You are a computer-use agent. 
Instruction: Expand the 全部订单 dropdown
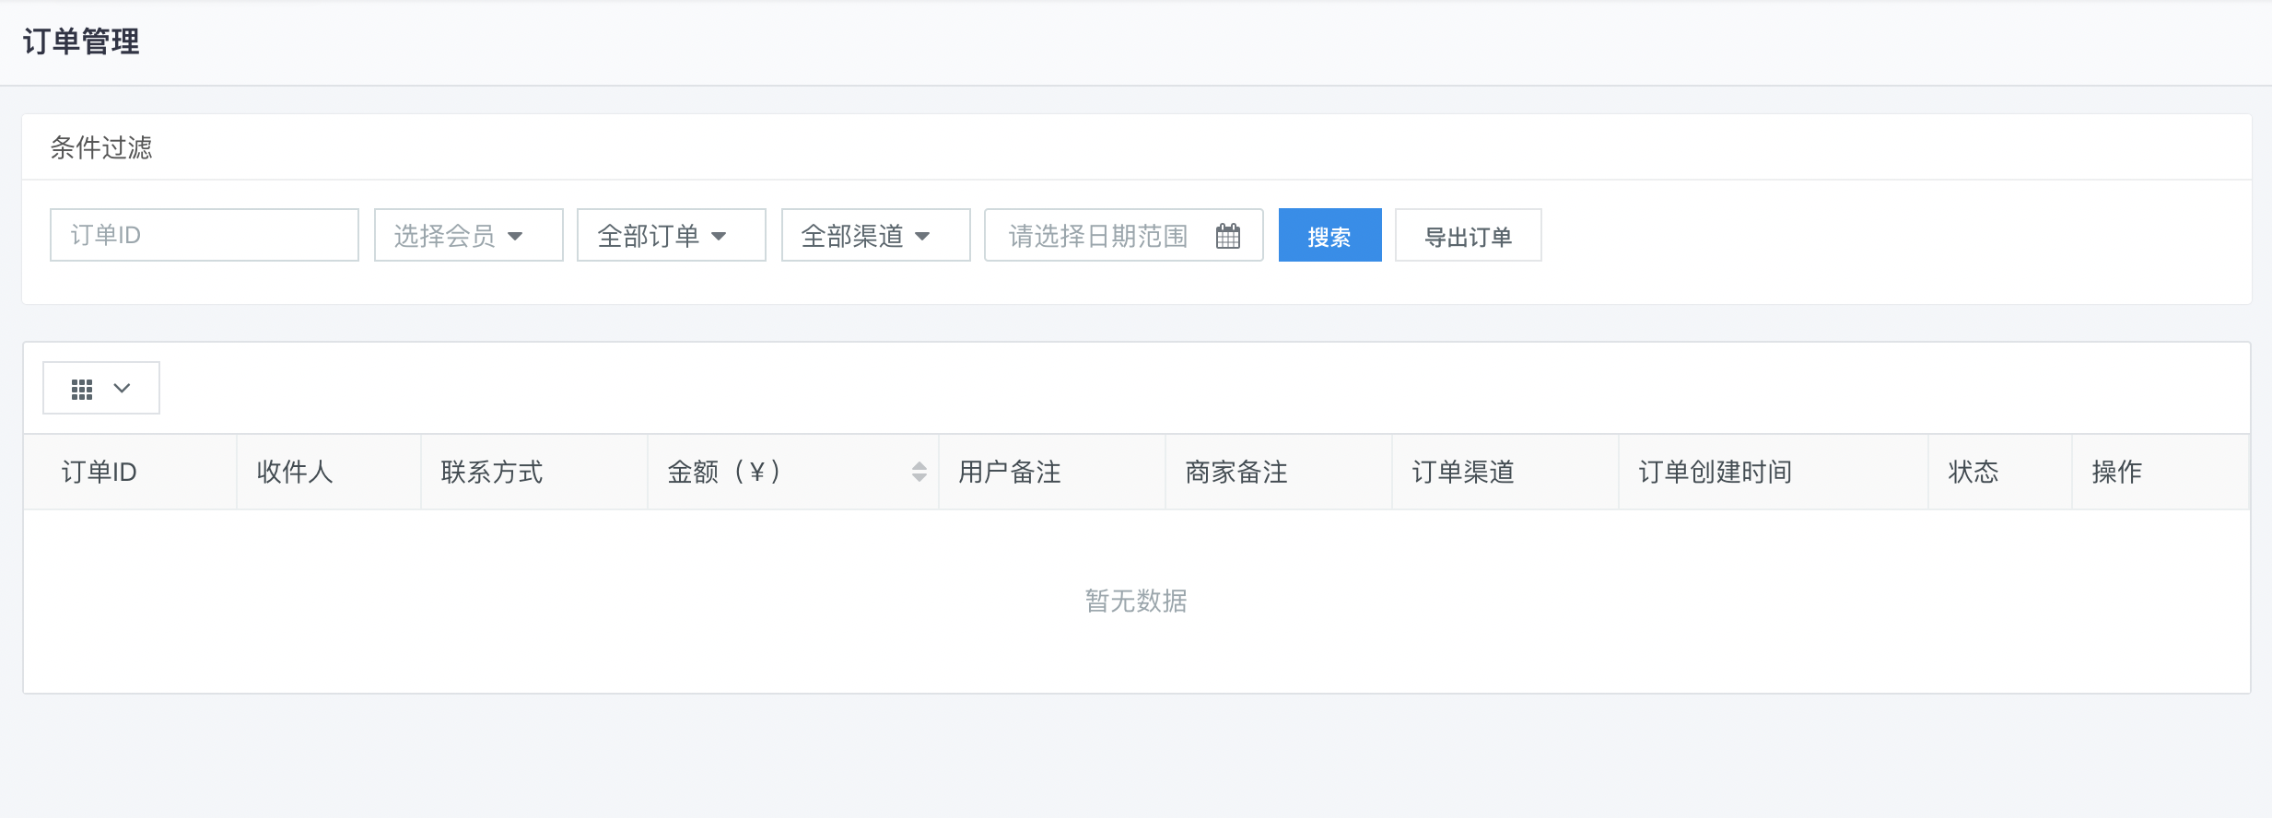coord(671,236)
